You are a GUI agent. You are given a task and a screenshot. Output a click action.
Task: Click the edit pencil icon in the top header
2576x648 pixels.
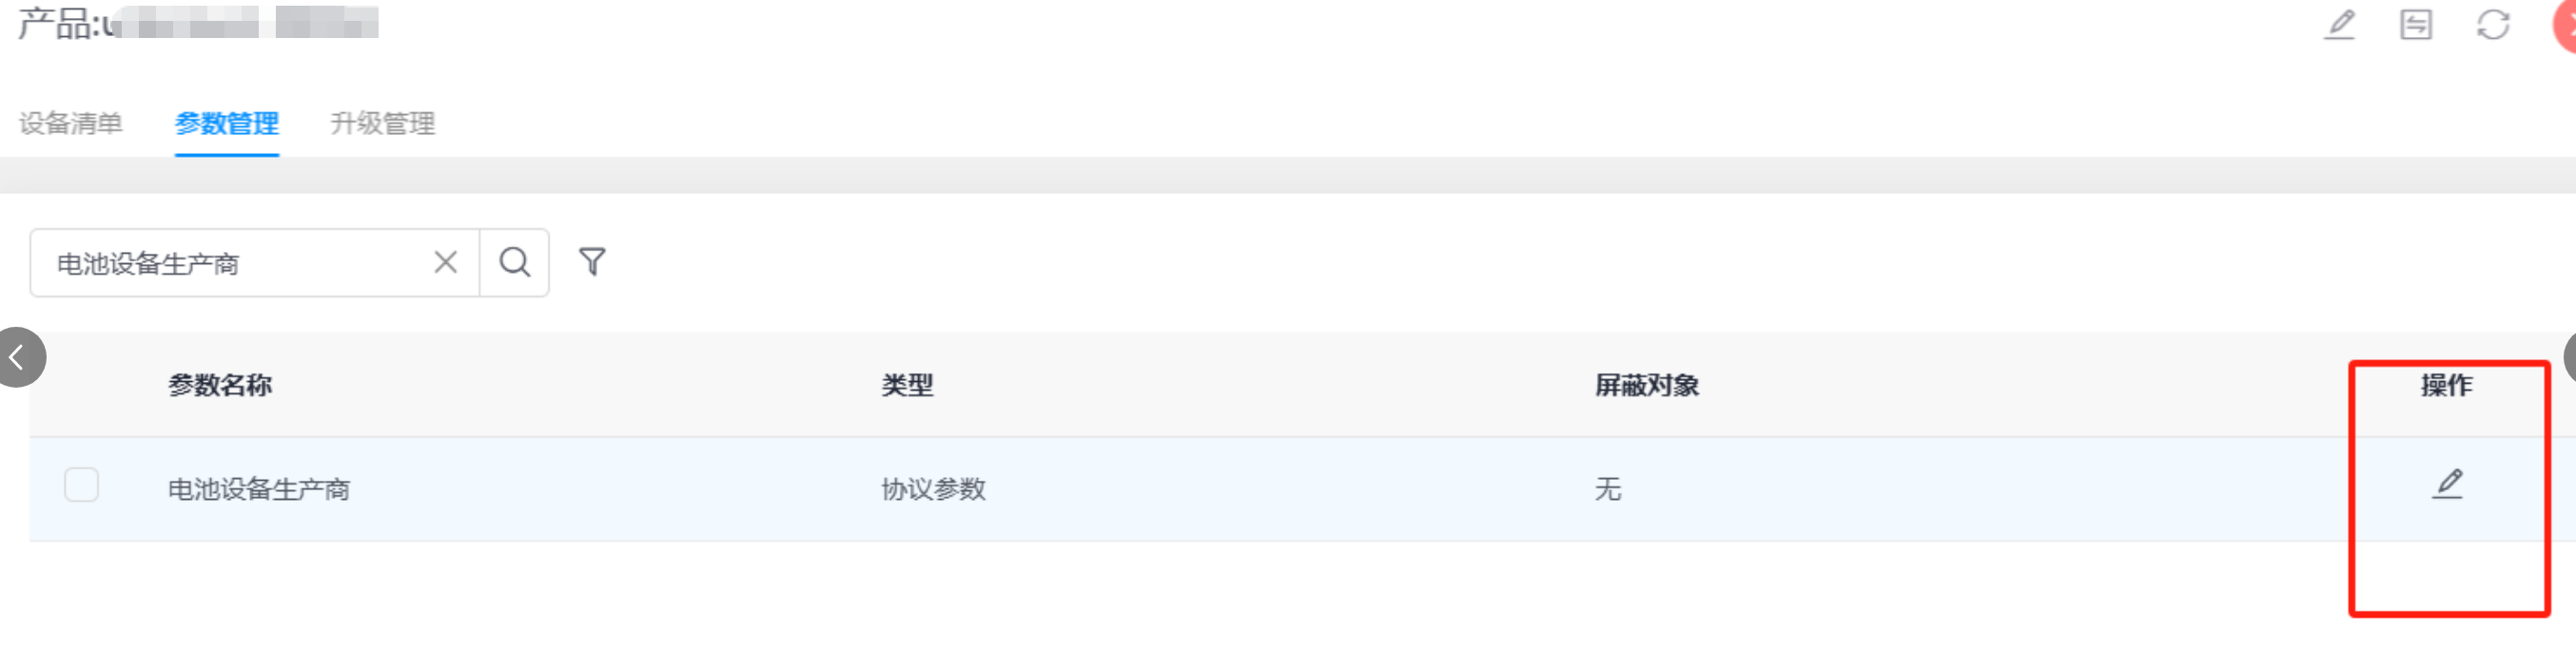tap(2339, 24)
